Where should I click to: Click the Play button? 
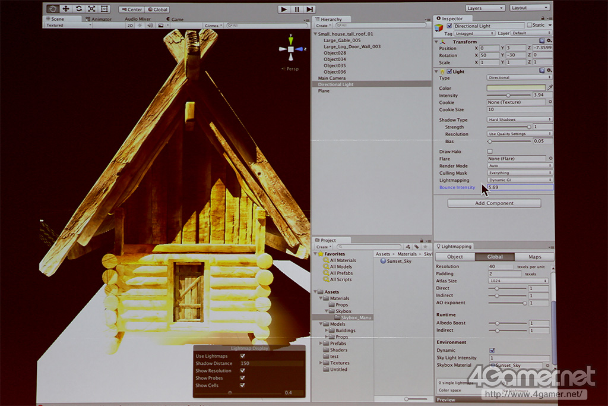pos(284,10)
